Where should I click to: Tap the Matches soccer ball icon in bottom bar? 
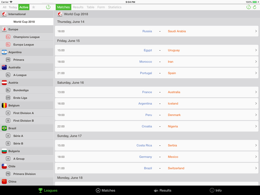point(98,190)
